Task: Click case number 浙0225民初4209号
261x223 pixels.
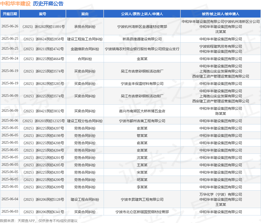Action: pos(44,187)
